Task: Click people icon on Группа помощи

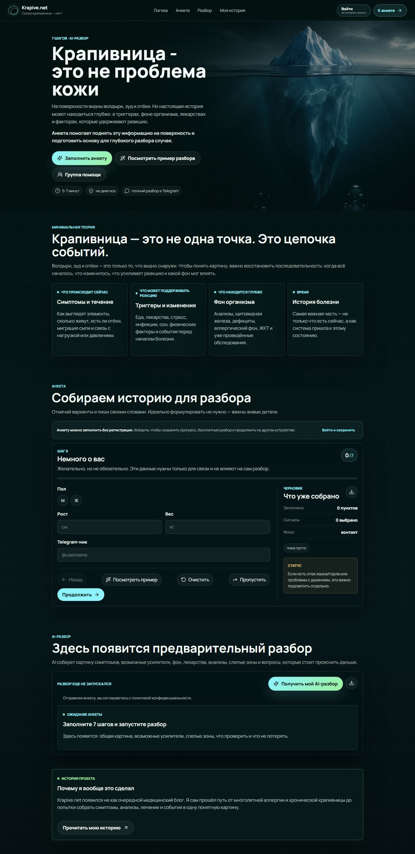Action: (x=60, y=174)
